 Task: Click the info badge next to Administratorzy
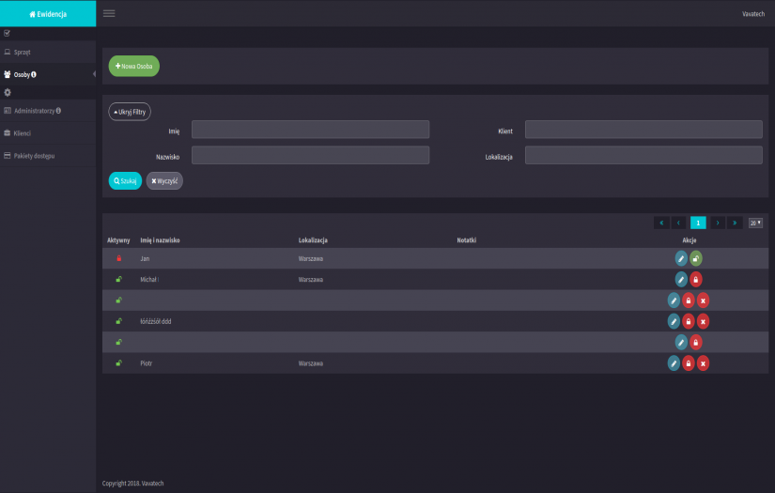[58, 111]
